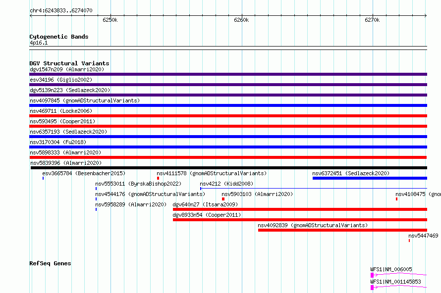Open esv3665784 (Besenbacher2015) label
The width and height of the screenshot is (441, 293).
click(x=84, y=173)
